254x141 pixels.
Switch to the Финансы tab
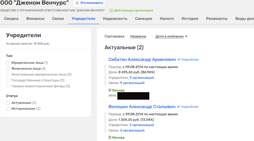35,19
